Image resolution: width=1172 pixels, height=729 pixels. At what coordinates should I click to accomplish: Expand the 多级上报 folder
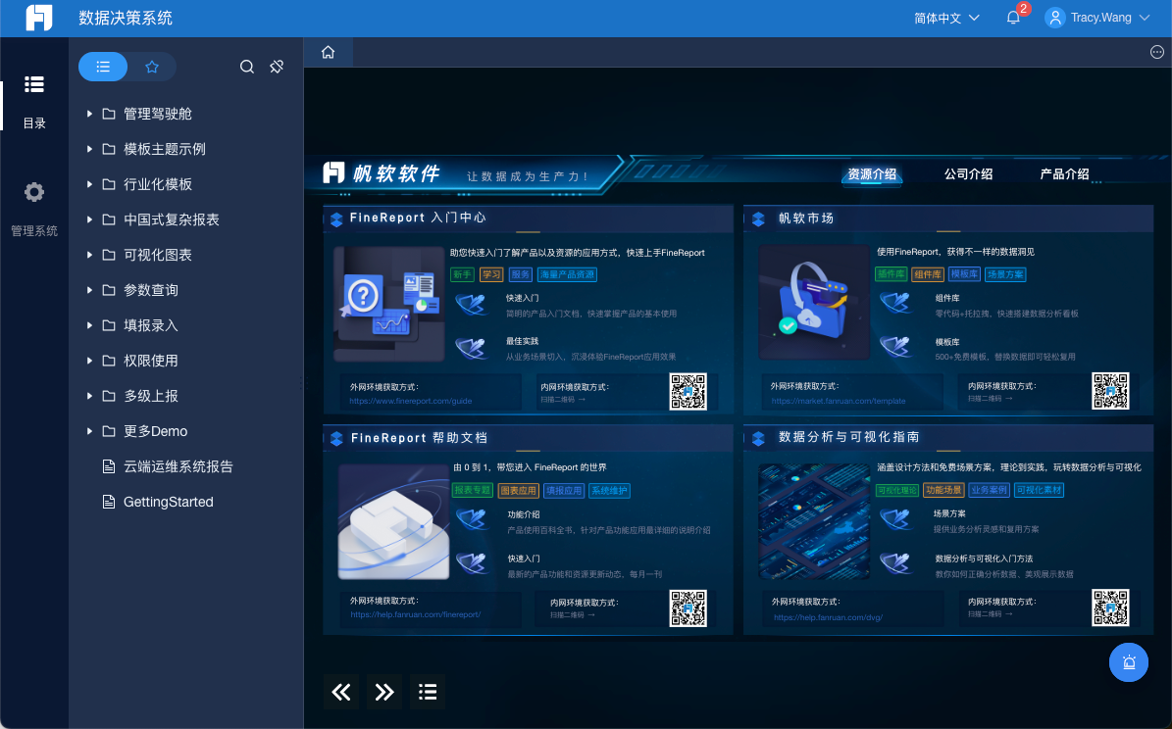point(89,396)
